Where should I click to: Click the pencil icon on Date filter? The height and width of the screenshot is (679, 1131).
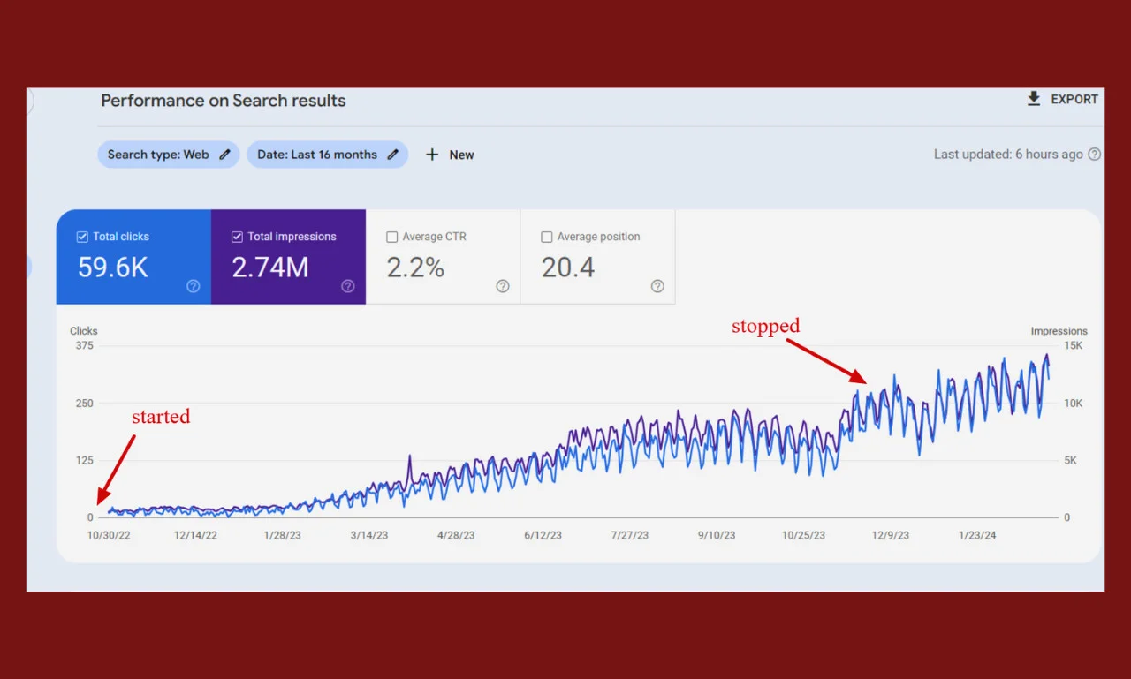pyautogui.click(x=393, y=155)
